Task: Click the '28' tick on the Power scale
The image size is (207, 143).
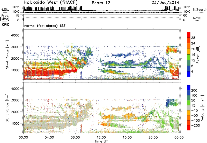Action: pyautogui.click(x=193, y=38)
